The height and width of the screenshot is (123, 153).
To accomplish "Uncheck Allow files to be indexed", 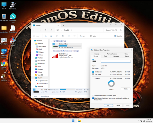I will (x=93, y=98).
